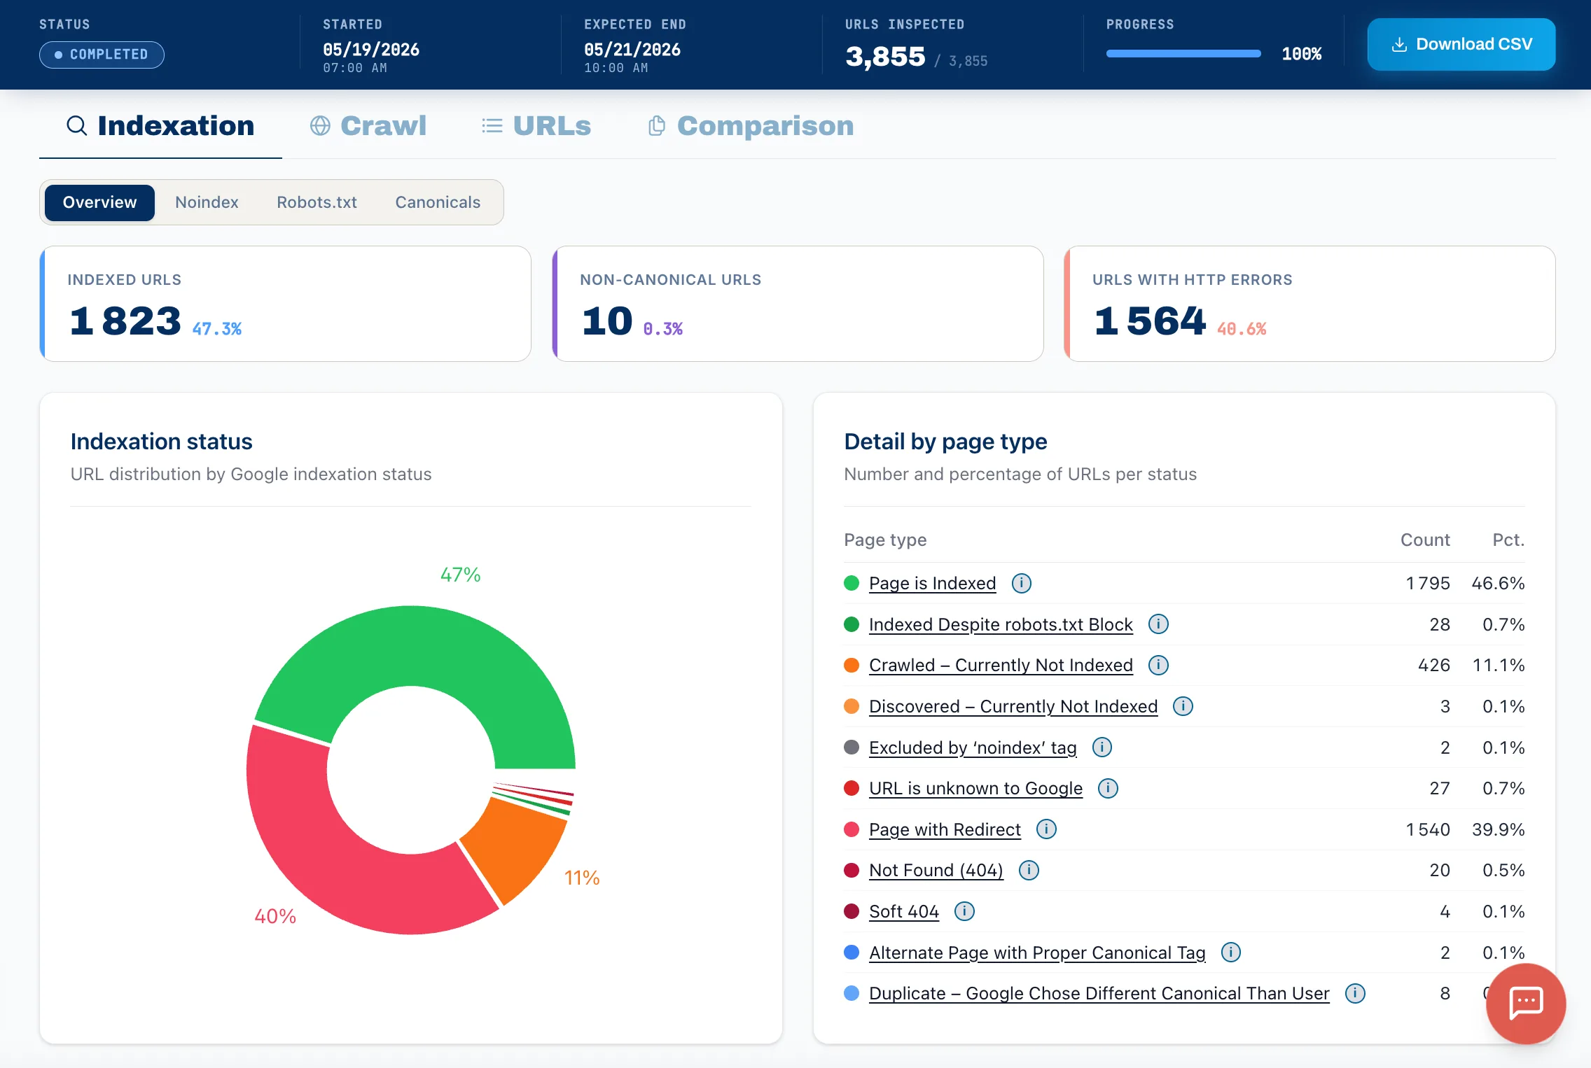
Task: Click info icon beside URL is unknown to Google
Action: click(x=1108, y=788)
